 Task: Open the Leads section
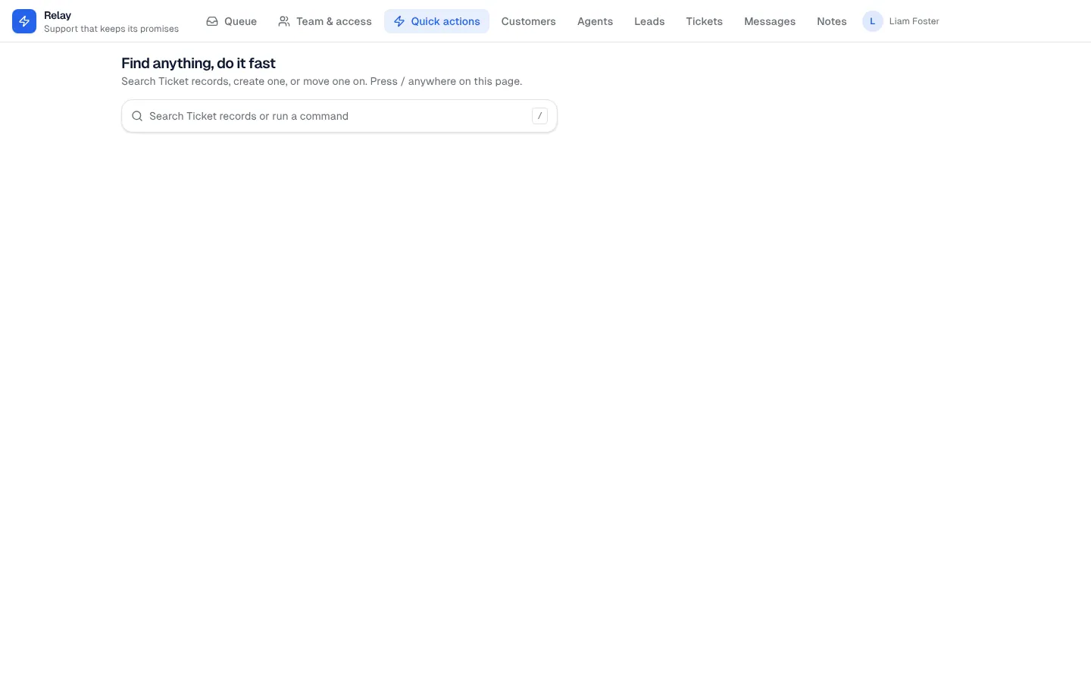click(649, 21)
